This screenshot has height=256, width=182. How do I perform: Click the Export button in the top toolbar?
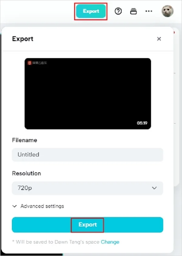[x=91, y=11]
